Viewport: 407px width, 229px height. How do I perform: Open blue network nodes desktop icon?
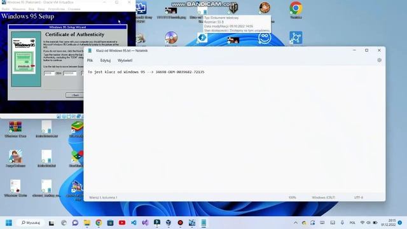tap(296, 38)
